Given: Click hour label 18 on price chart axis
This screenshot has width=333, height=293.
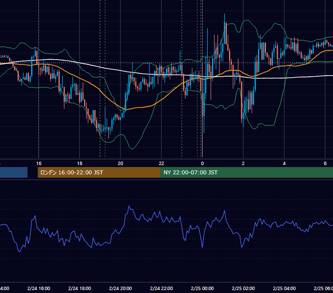Looking at the screenshot, I should 80,164.
